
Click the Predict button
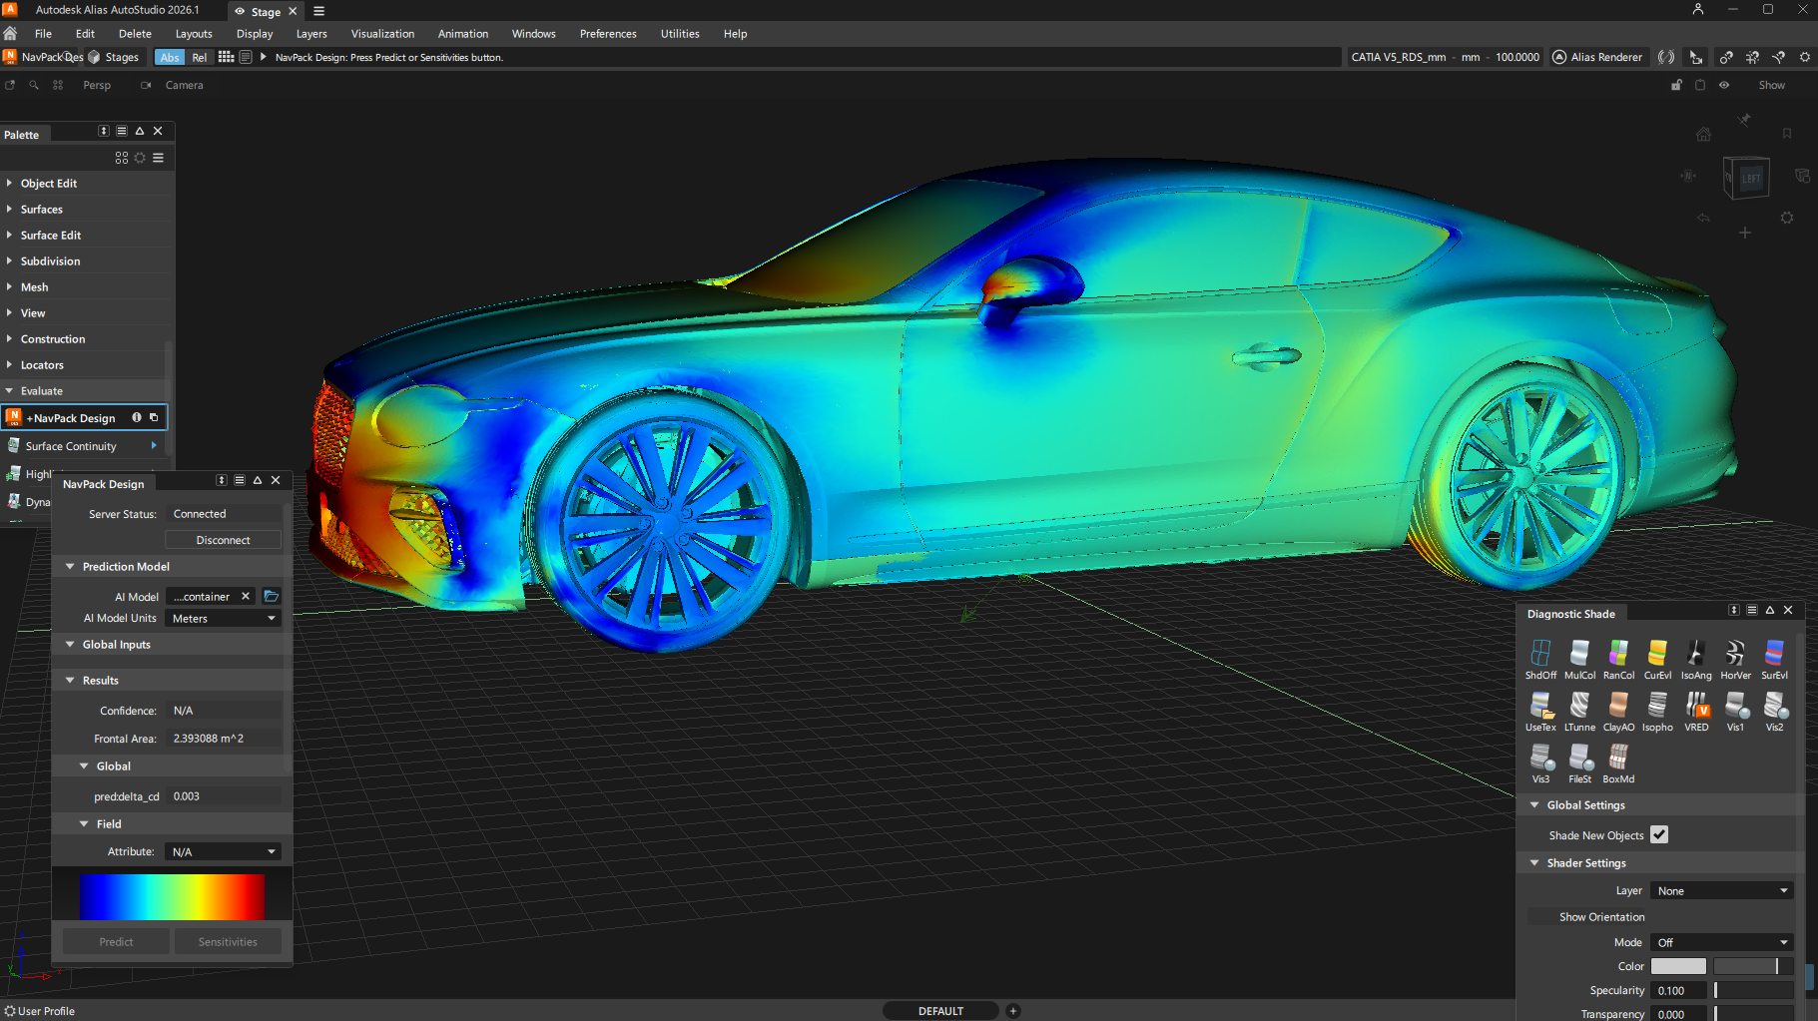tap(116, 941)
